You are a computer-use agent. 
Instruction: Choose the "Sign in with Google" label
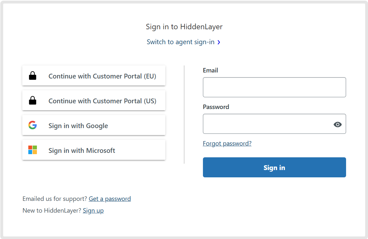(78, 126)
